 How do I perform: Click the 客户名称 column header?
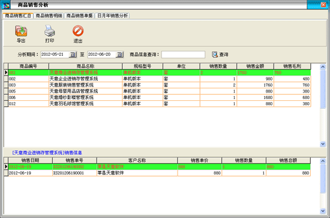click(137, 160)
